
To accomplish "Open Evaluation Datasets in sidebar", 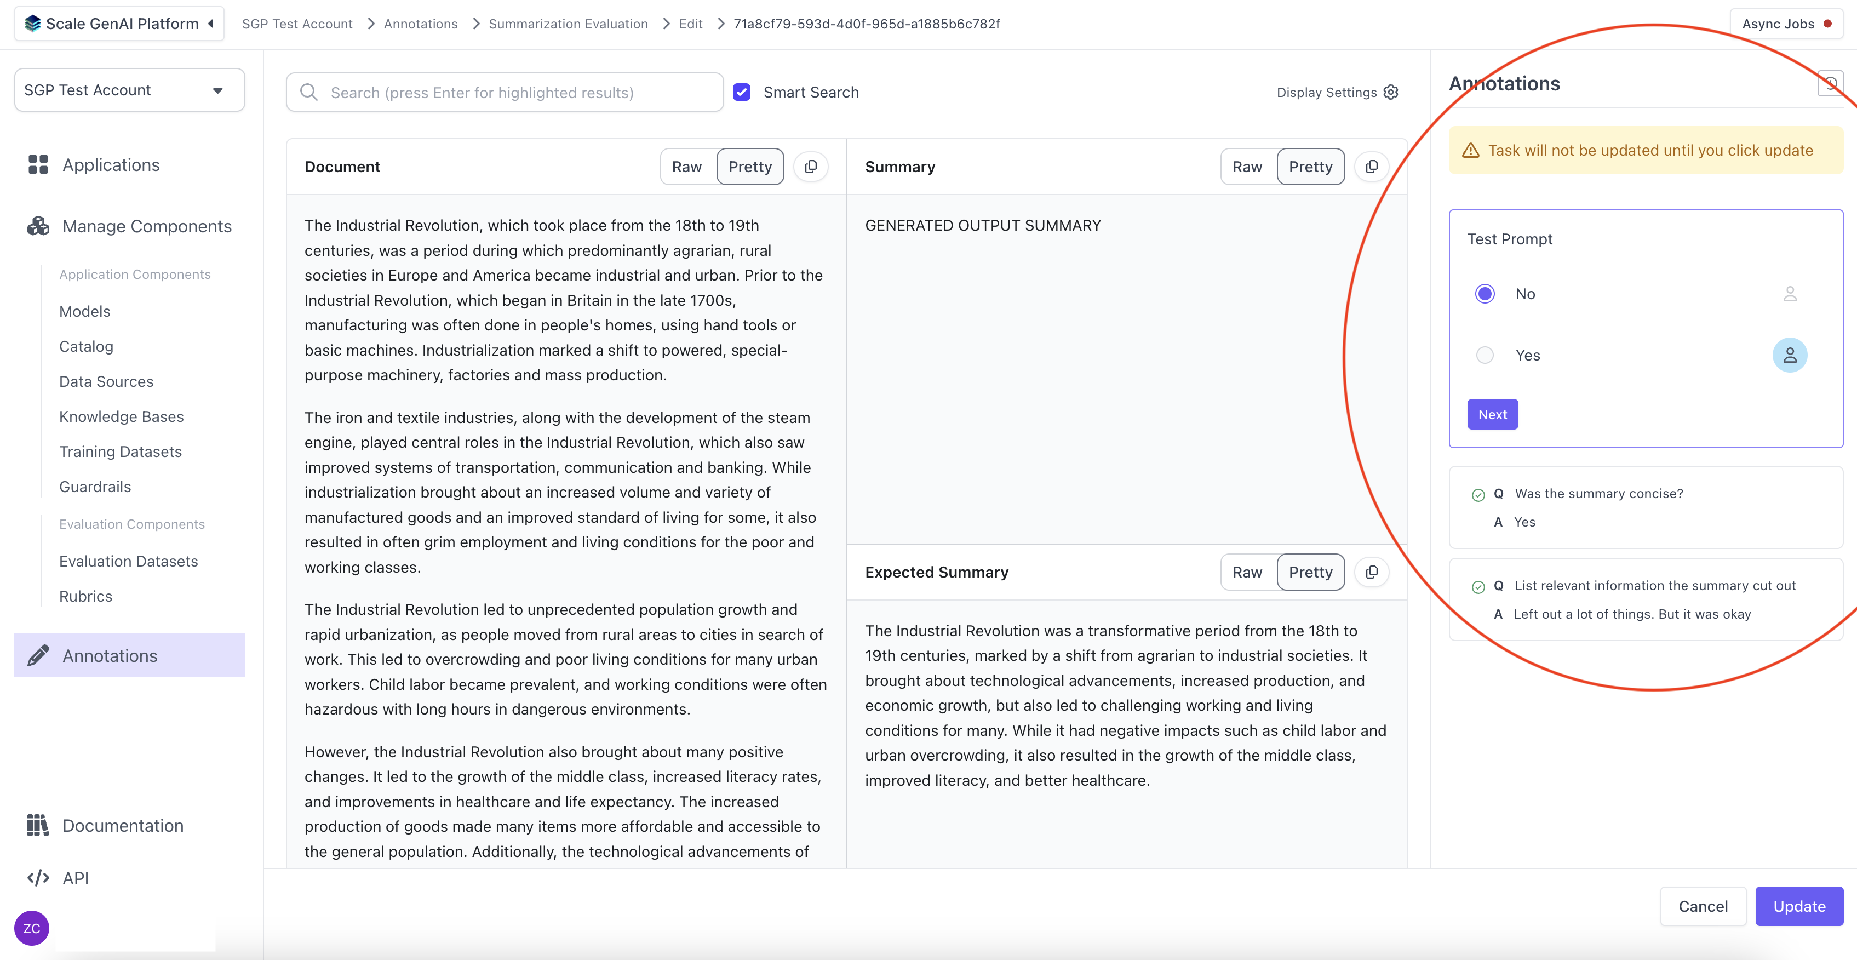I will coord(128,561).
